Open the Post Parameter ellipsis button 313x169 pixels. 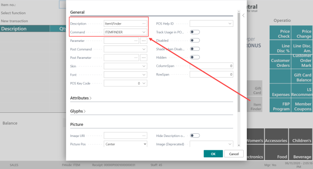144,58
